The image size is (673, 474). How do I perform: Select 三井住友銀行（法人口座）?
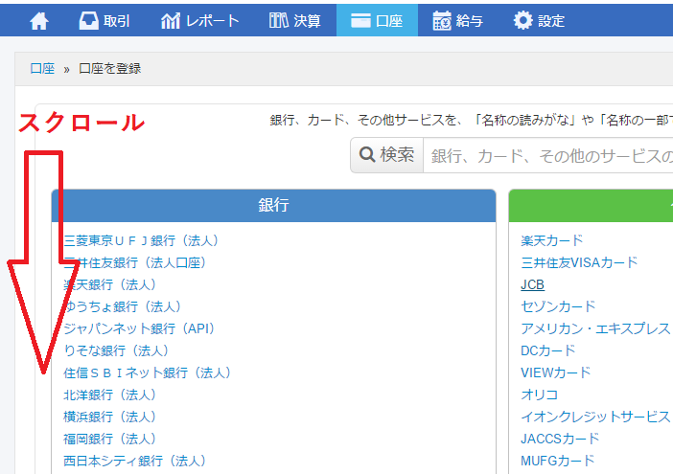[x=135, y=262]
